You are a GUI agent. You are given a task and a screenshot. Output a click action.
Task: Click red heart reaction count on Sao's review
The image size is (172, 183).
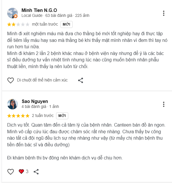[x=24, y=171]
